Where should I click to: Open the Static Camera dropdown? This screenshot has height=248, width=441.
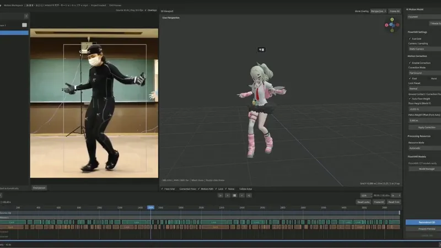tap(424, 49)
